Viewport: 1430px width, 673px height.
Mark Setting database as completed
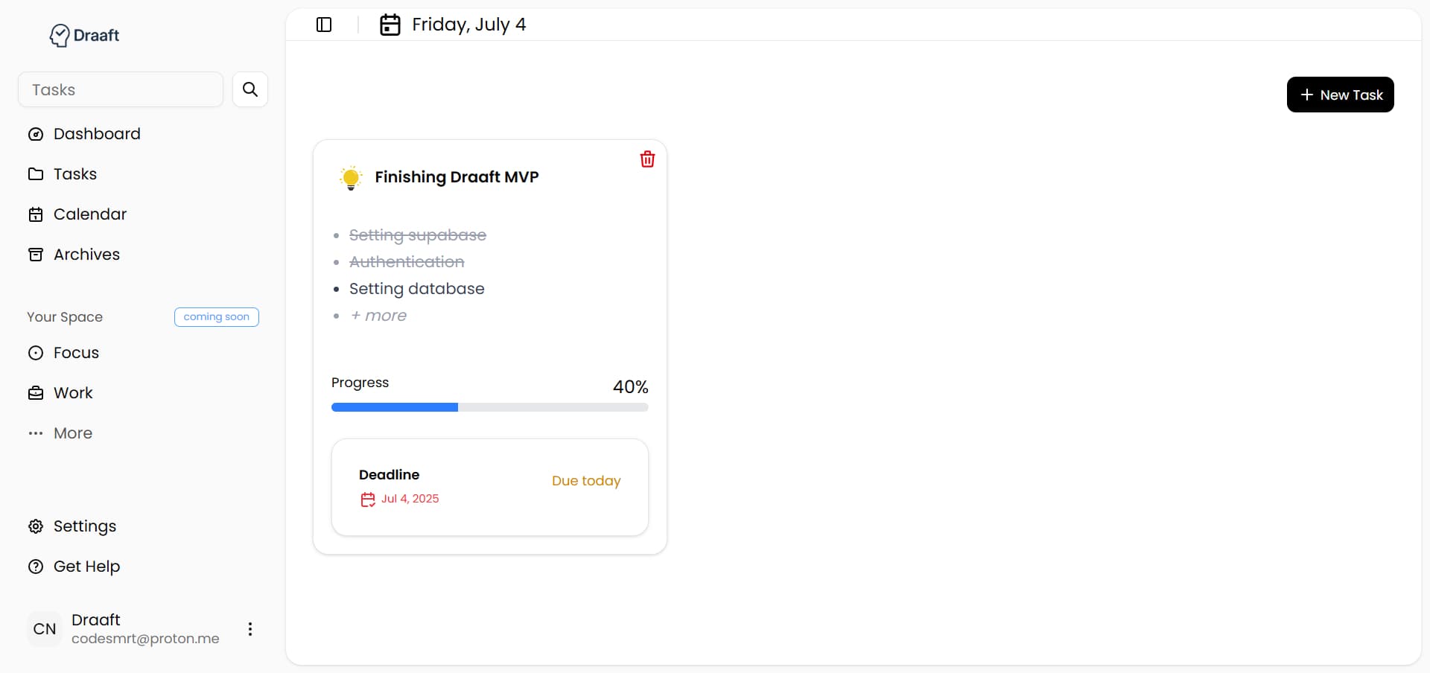pos(416,289)
